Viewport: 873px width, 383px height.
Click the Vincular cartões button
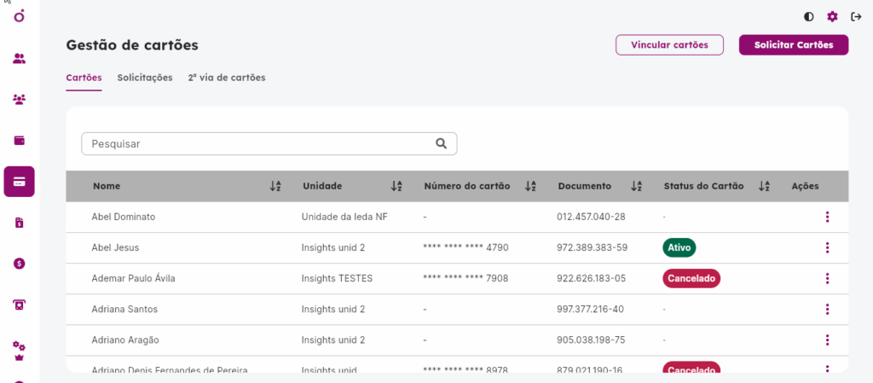[x=669, y=45]
